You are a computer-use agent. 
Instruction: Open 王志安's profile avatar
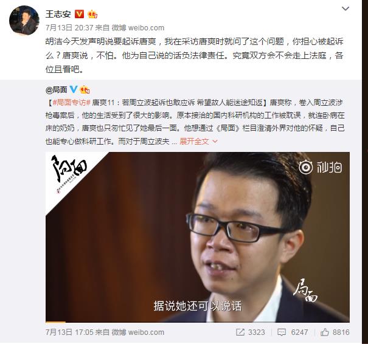pos(24,20)
